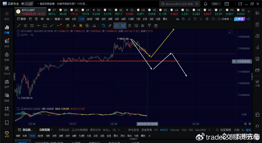The image size is (262, 143).
Task: Click the AI解读 button
Action: tap(239, 19)
